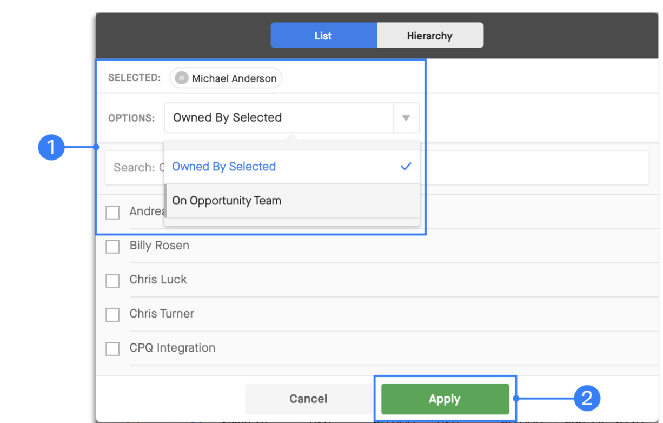
Task: Check the CPQ Integration checkbox
Action: pos(112,349)
